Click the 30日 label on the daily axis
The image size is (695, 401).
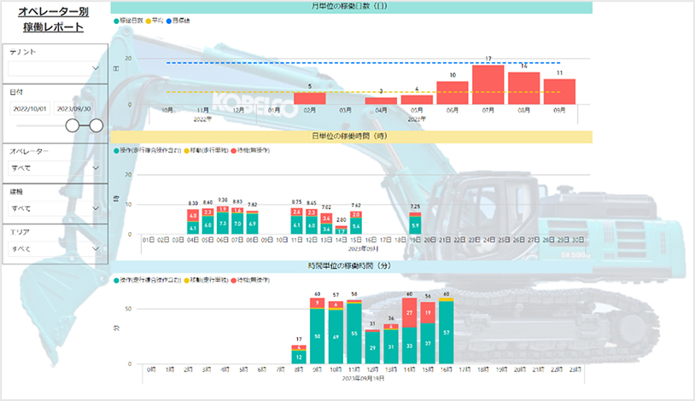(578, 240)
